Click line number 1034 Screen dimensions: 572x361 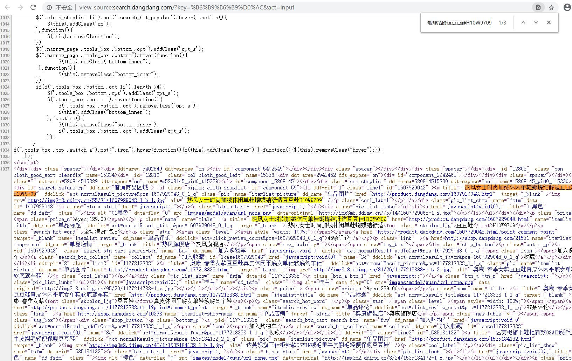tap(5, 150)
